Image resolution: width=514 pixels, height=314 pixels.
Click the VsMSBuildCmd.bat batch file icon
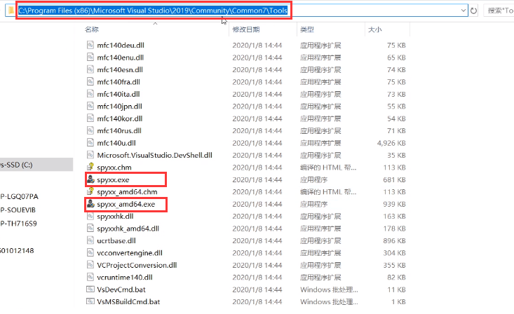coord(90,301)
